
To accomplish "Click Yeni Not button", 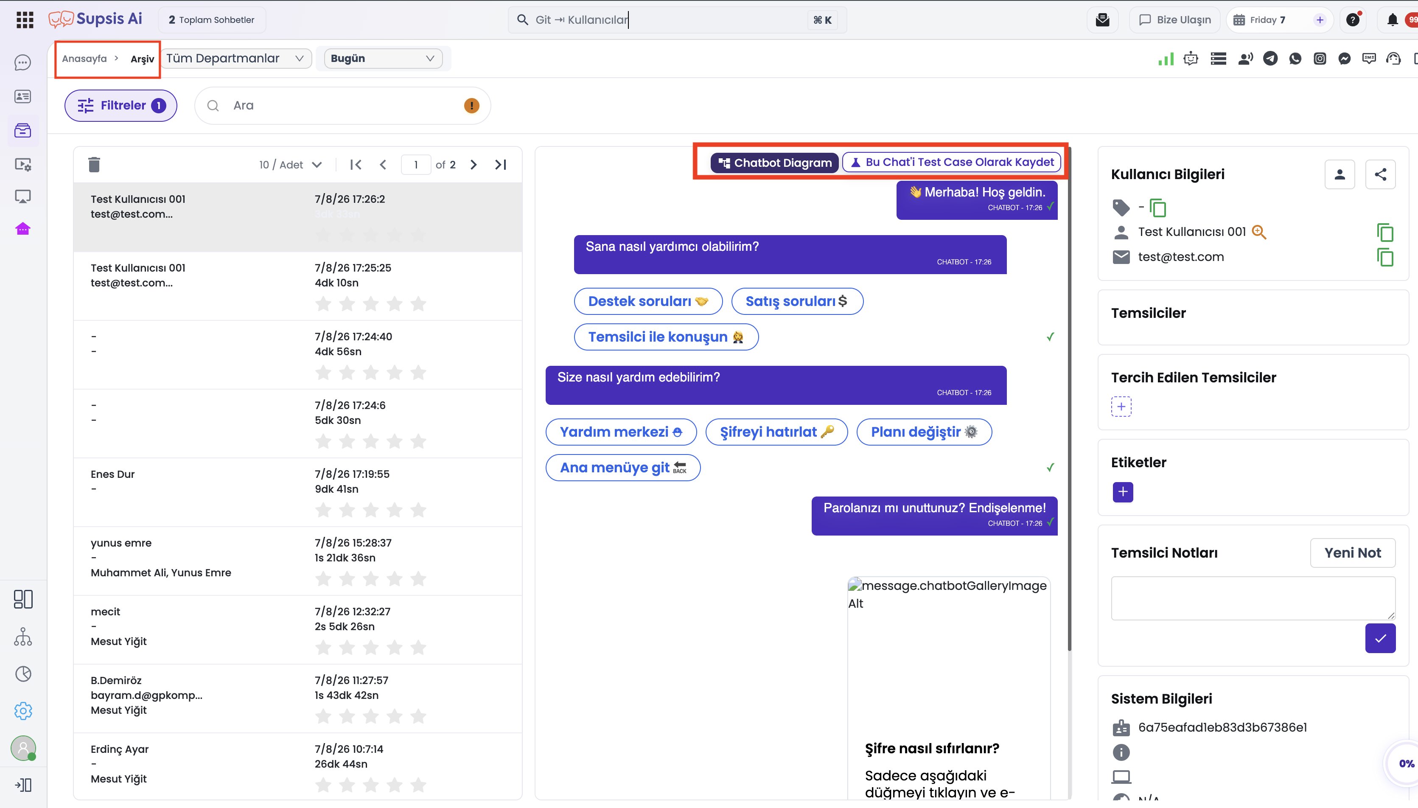I will [x=1352, y=553].
